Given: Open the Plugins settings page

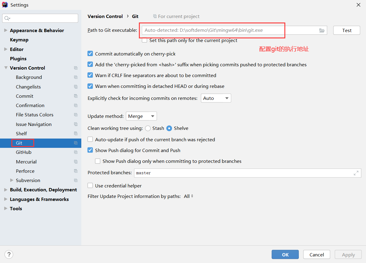Looking at the screenshot, I should (x=18, y=58).
